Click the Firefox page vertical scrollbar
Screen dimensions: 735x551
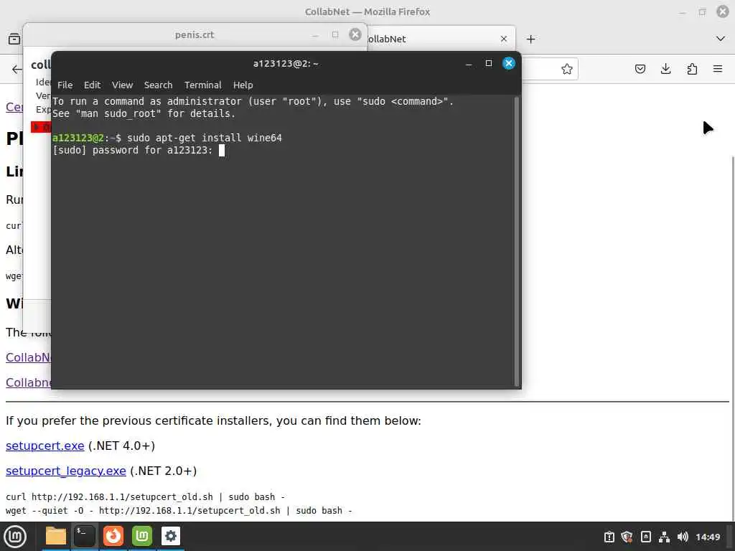[x=732, y=337]
